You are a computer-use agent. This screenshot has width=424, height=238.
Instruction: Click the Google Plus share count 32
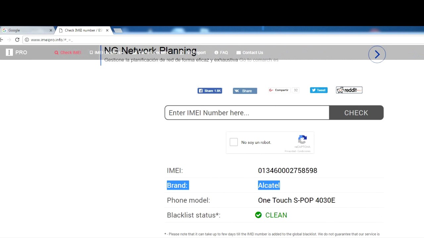pos(296,90)
